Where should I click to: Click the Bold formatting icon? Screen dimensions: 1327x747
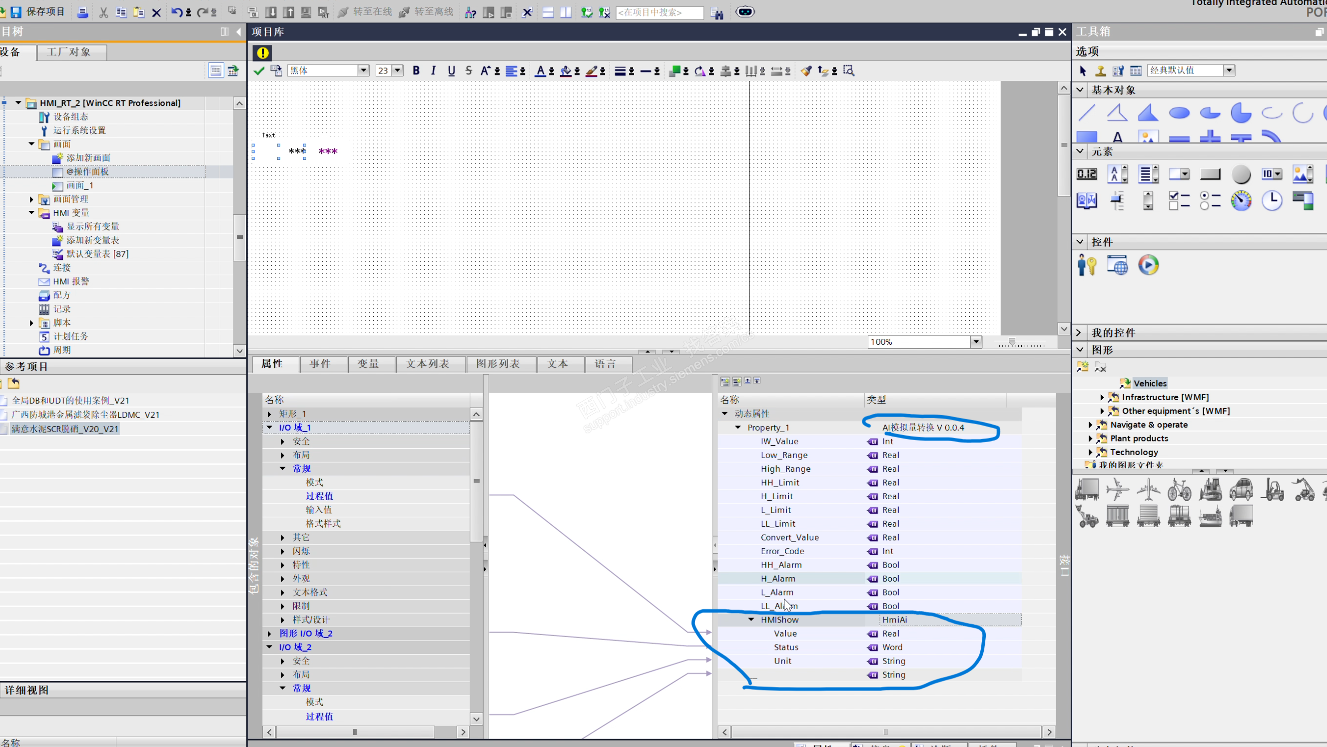[416, 70]
